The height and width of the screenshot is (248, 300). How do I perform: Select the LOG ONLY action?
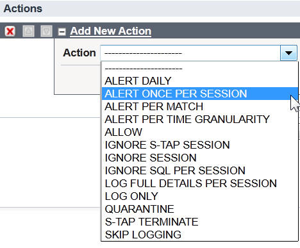[200, 196]
